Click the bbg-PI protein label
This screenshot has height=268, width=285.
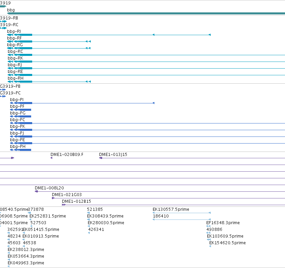17,100
